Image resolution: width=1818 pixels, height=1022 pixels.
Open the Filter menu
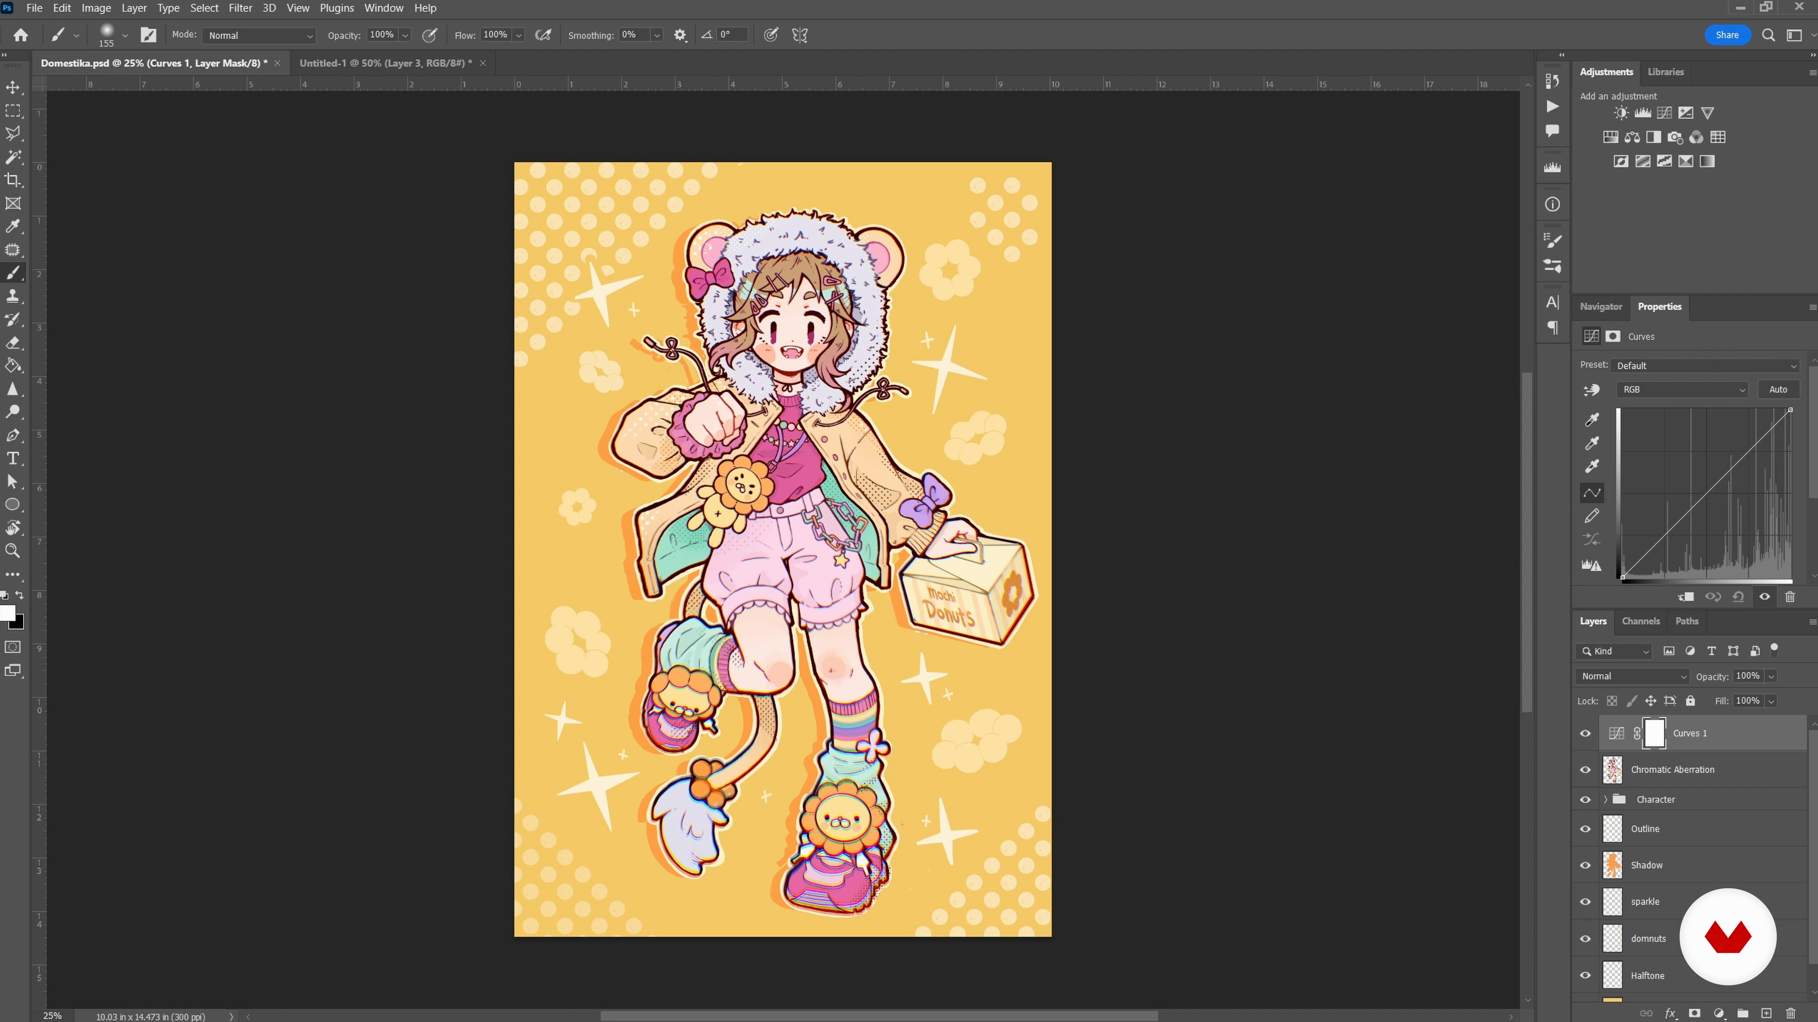tap(240, 8)
